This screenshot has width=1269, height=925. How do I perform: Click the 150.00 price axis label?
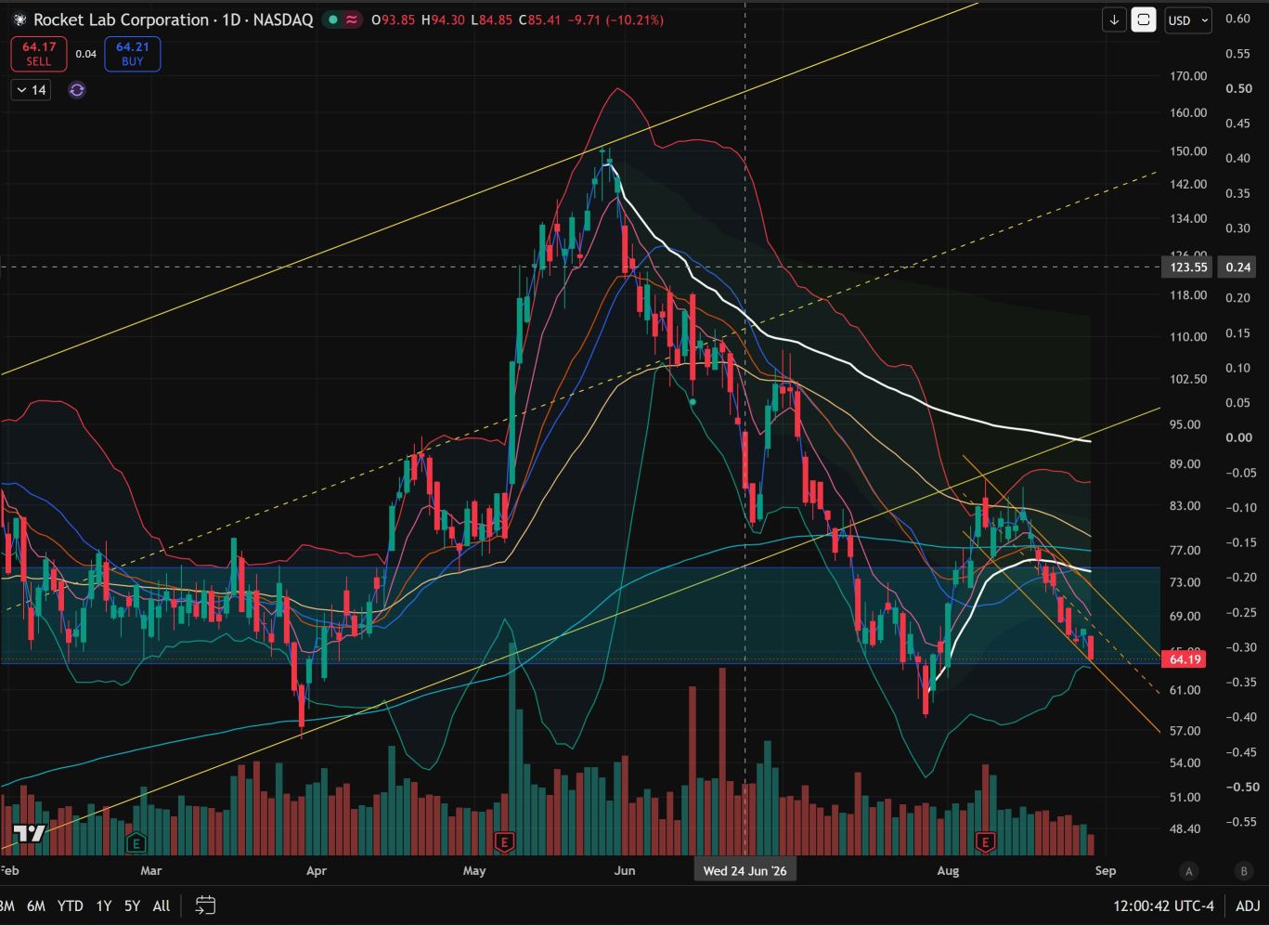1188,151
